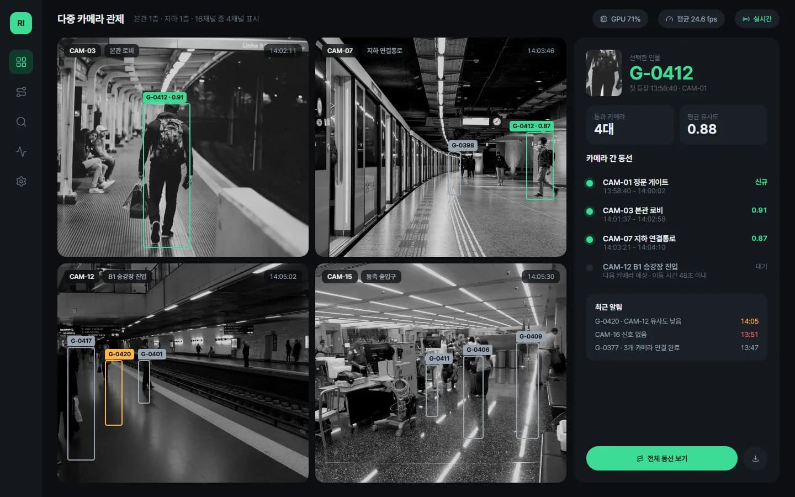Click the G-0412 person thumbnail
The width and height of the screenshot is (795, 497).
603,73
